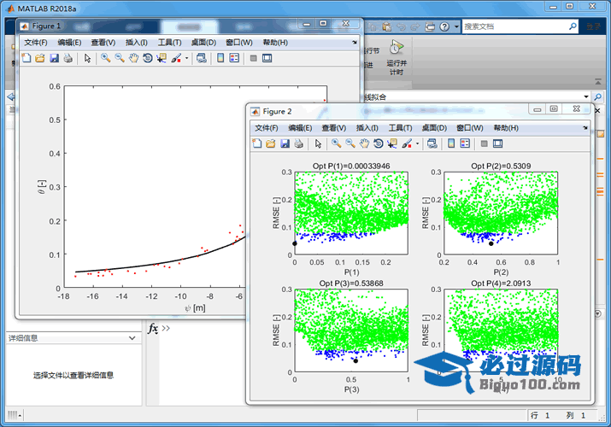611x427 pixels.
Task: Save figure icon in Figure 2 toolbar
Action: (285, 143)
